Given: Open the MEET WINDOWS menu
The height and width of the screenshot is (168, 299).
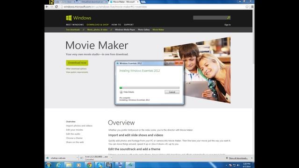Looking at the screenshot, I should coord(75,25).
